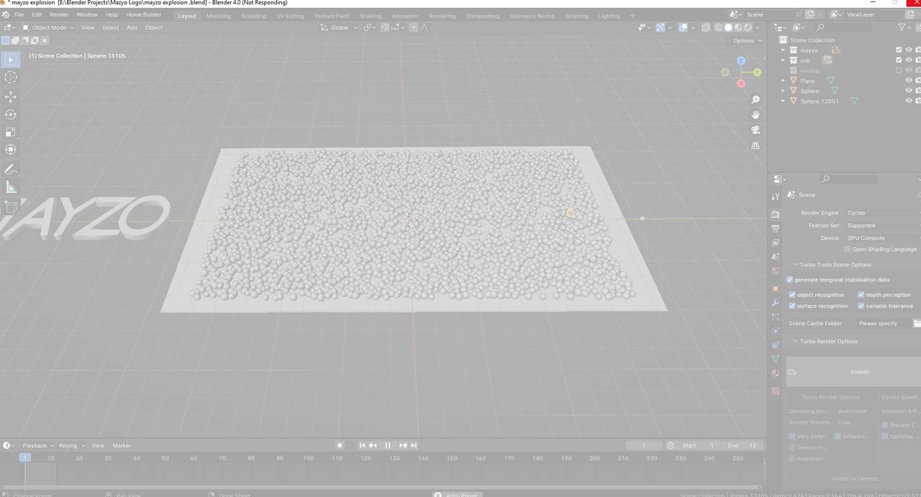The image size is (921, 497).
Task: Open the viewport Options dropdown
Action: 747,40
